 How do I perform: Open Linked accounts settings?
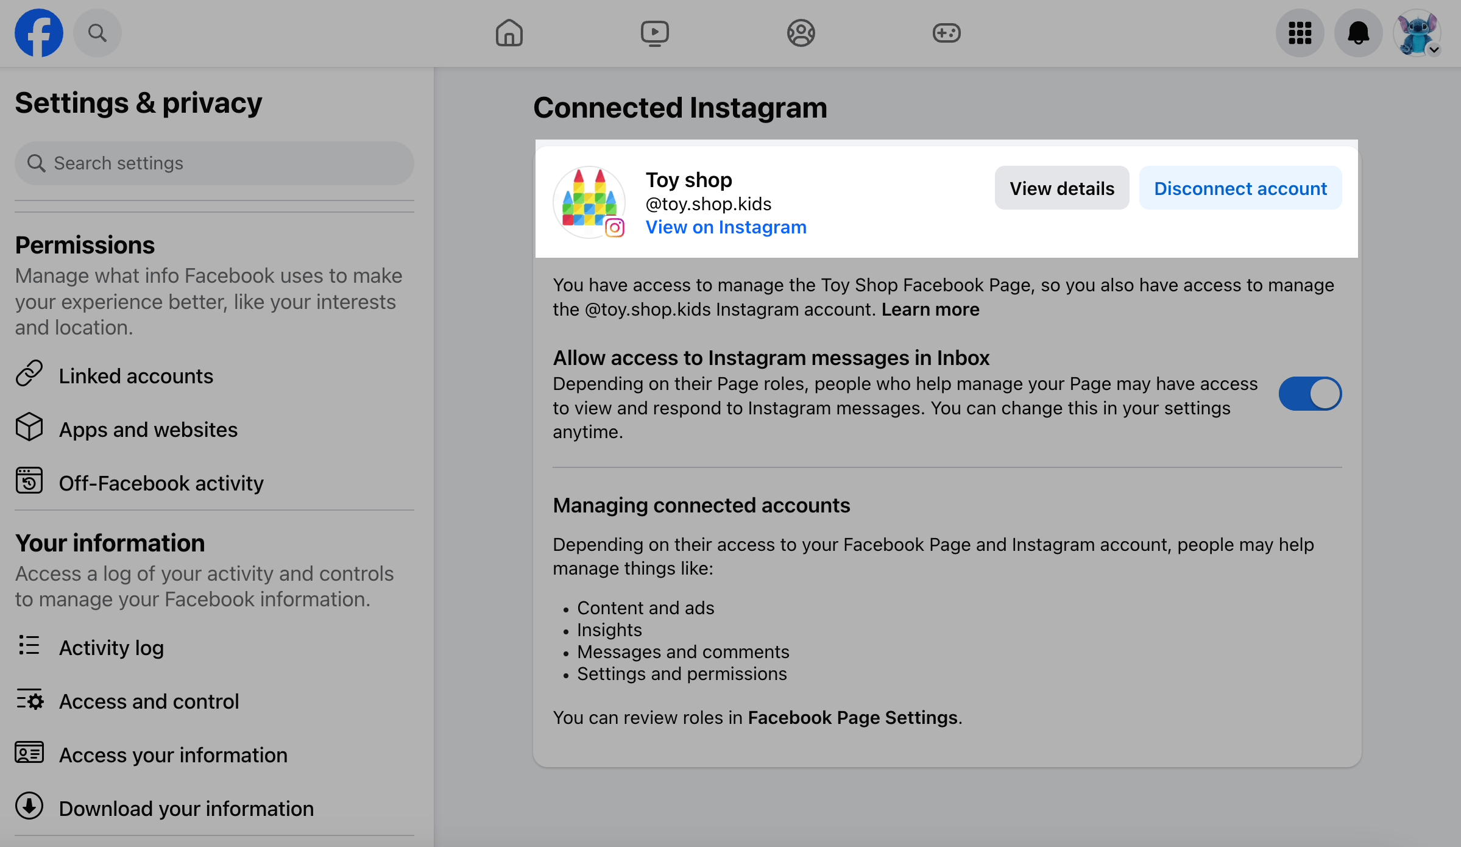[135, 376]
